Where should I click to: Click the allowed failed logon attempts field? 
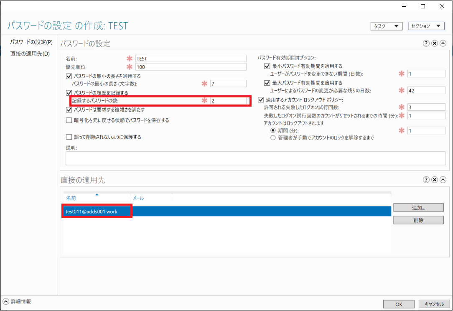[426, 107]
